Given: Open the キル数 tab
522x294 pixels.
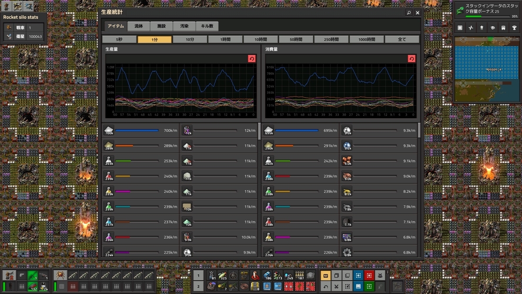Looking at the screenshot, I should [207, 26].
